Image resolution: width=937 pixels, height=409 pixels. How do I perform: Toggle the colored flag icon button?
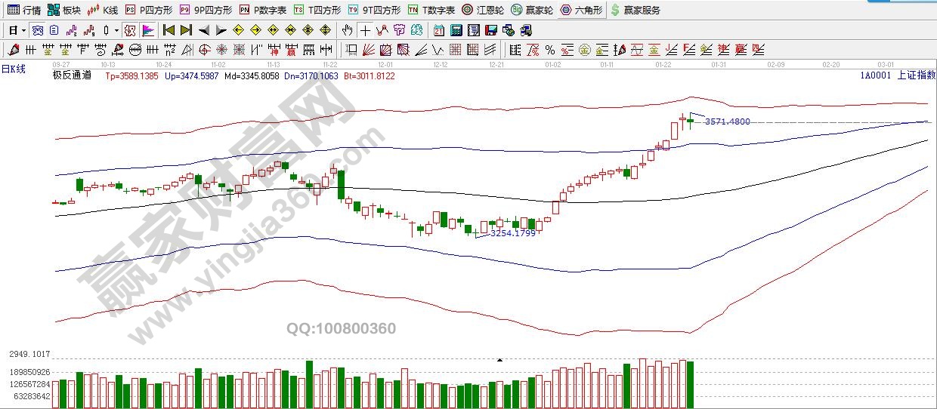click(x=148, y=31)
